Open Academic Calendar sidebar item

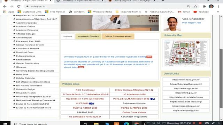tap(26, 23)
